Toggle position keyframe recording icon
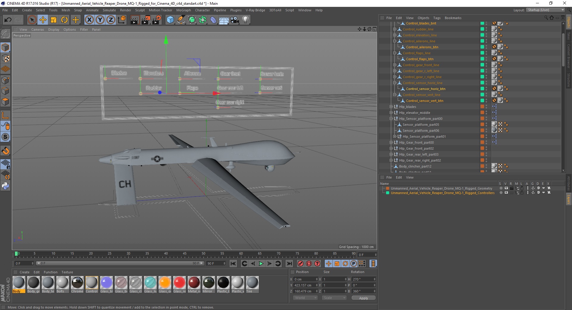 (x=328, y=263)
